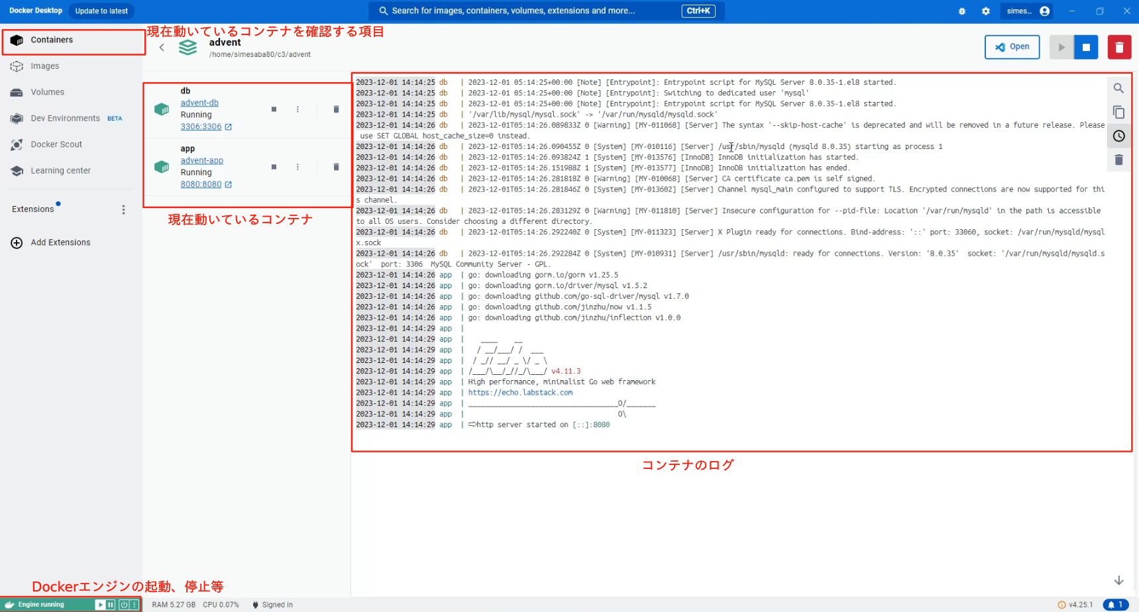Switch to the Containers section
Image resolution: width=1139 pixels, height=612 pixels.
(53, 39)
